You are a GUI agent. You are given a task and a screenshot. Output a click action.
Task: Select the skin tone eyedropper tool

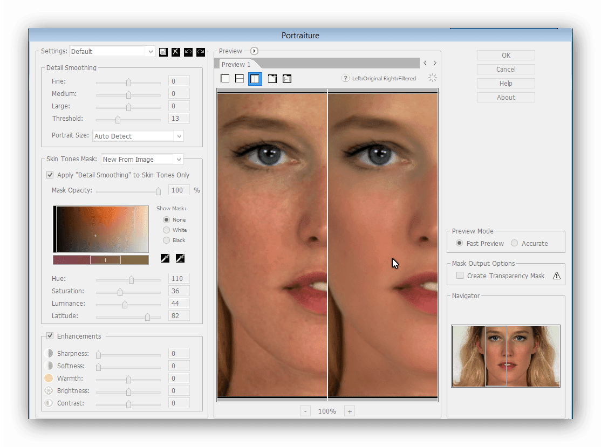pos(165,259)
